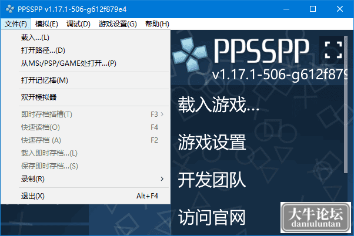Click the main screen vertical scrollbar
The image size is (354, 236).
[x=346, y=104]
